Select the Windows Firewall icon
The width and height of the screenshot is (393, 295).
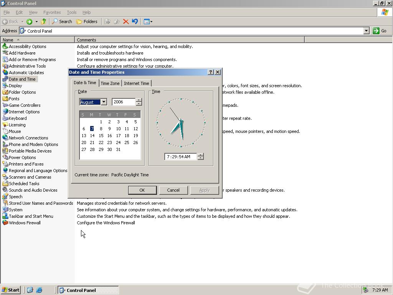pos(5,222)
